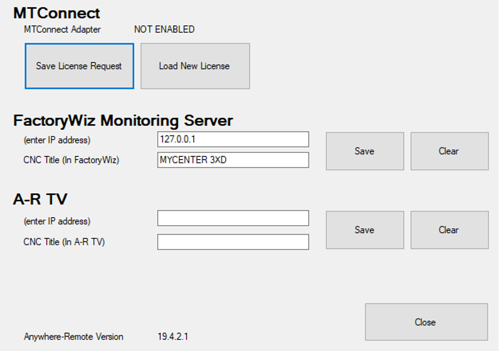Image resolution: width=499 pixels, height=351 pixels.
Task: Clear the FactoryWiz Monitoring Server fields
Action: pyautogui.click(x=449, y=151)
